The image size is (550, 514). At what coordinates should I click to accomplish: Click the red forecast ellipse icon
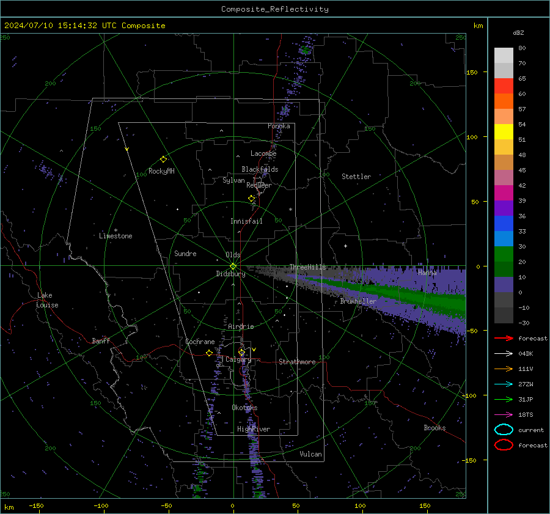coord(504,445)
